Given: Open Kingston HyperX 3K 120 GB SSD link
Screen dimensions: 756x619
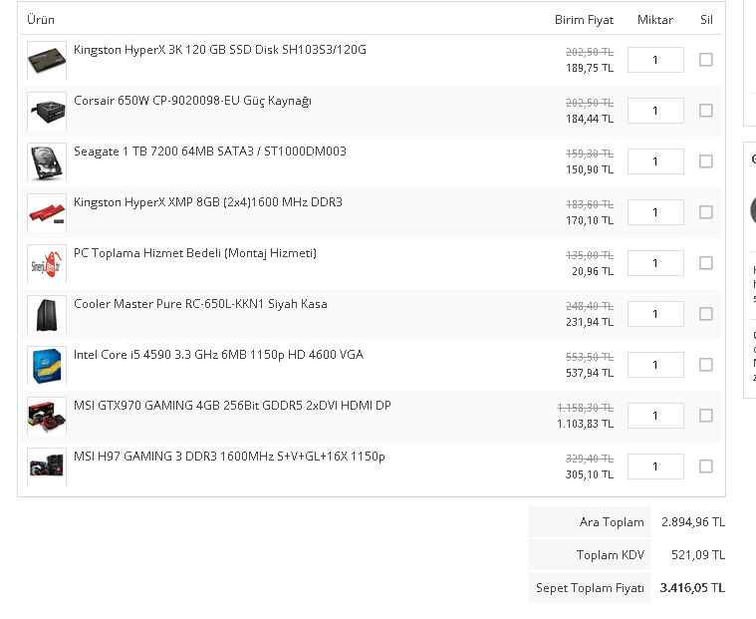Looking at the screenshot, I should coord(219,50).
